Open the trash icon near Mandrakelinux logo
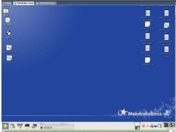Viewport: 176px width, 132px height. 168,113
